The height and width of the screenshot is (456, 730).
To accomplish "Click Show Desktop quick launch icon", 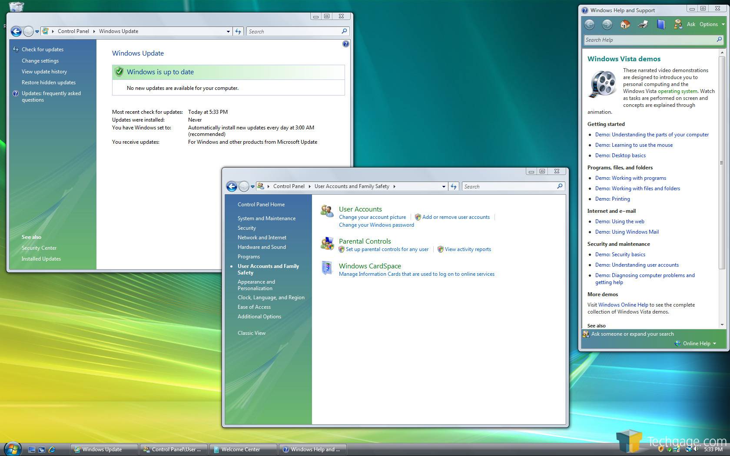I will click(32, 449).
